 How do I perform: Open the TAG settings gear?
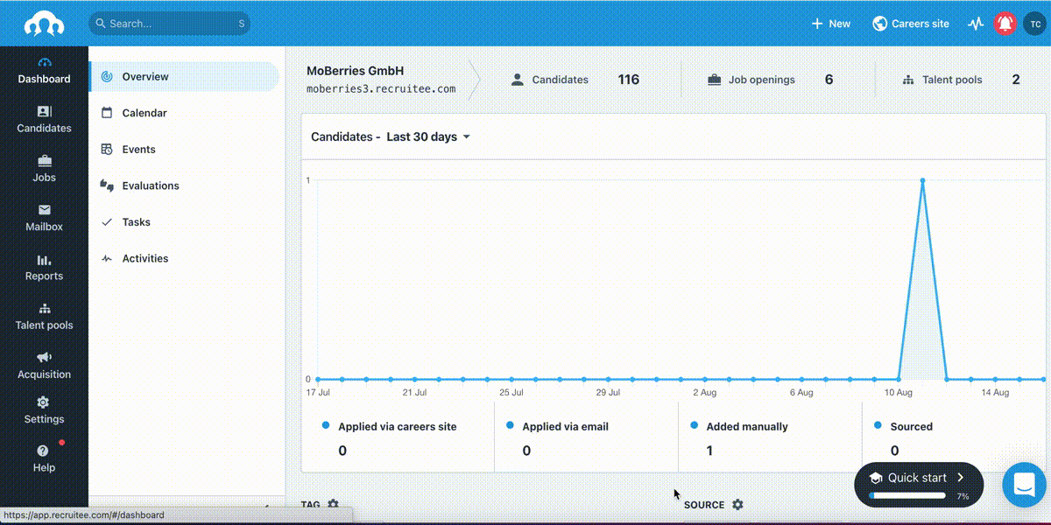[333, 505]
